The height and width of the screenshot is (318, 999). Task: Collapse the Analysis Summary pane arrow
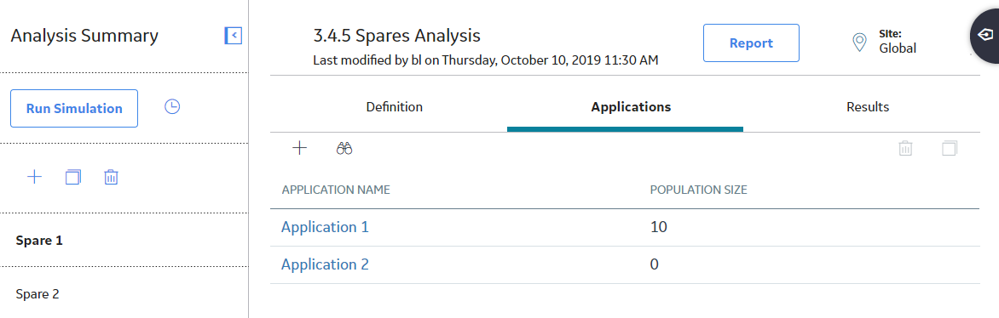(x=234, y=36)
